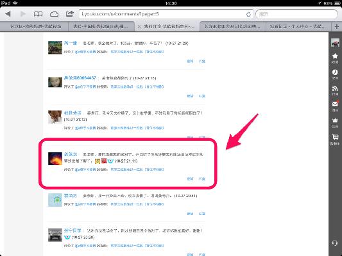Image resolution: width=342 pixels, height=256 pixels.
Task: Click the crown membership icon in sidebar
Action: coord(335,122)
